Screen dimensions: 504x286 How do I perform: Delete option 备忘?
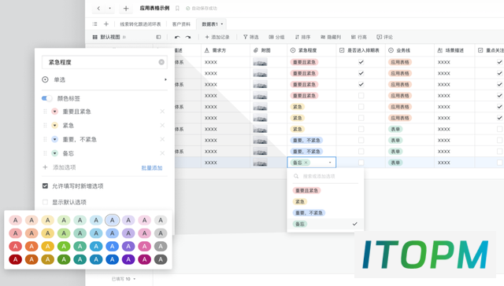click(162, 153)
